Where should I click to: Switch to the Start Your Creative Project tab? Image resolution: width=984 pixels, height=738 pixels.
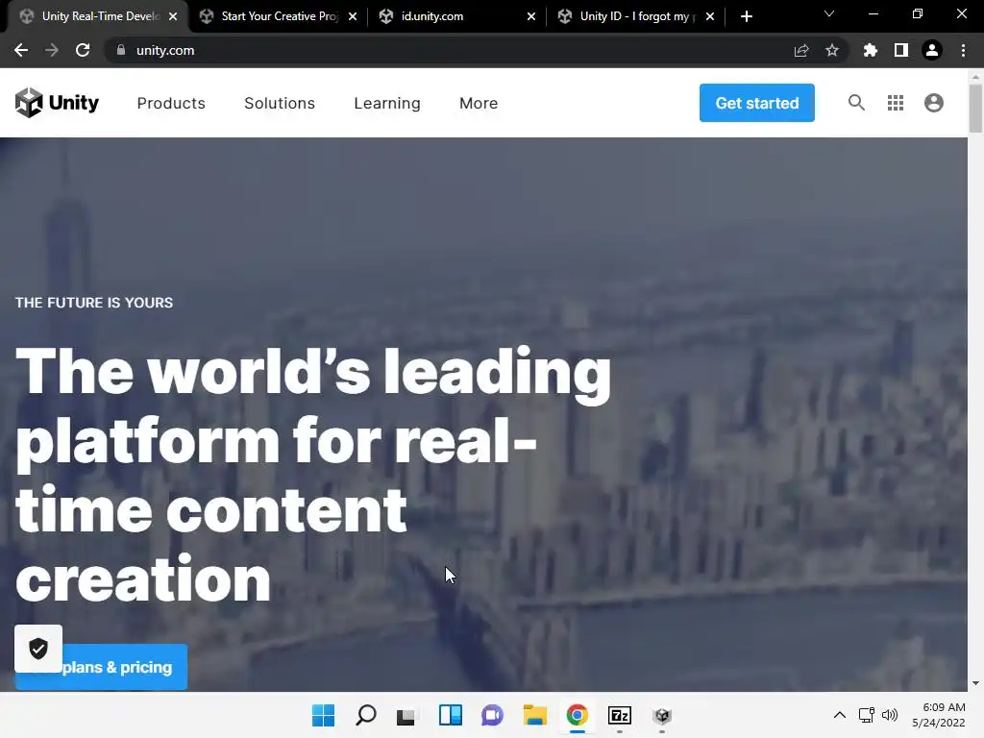point(280,16)
